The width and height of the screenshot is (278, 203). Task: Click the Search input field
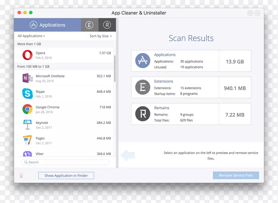65,162
